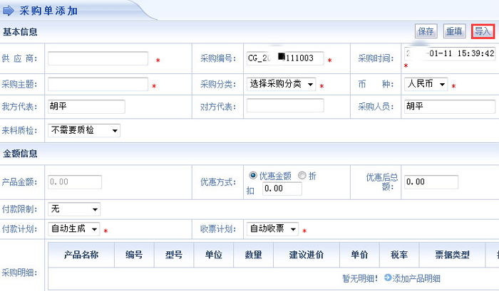Select the 优惠金额 radio button
The image size is (499, 291).
[x=253, y=176]
